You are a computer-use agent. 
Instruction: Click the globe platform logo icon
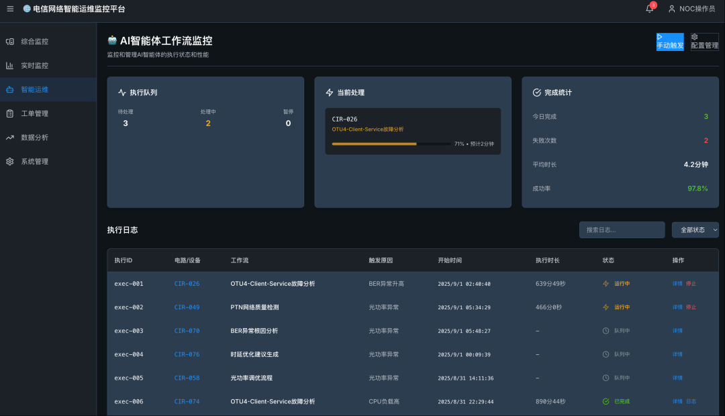(x=27, y=9)
